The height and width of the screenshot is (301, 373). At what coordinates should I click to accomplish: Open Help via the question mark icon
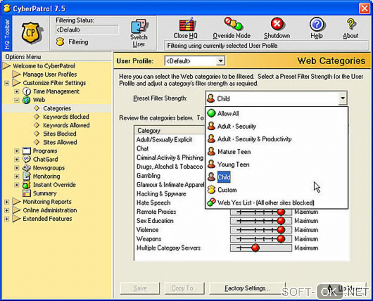[x=317, y=24]
